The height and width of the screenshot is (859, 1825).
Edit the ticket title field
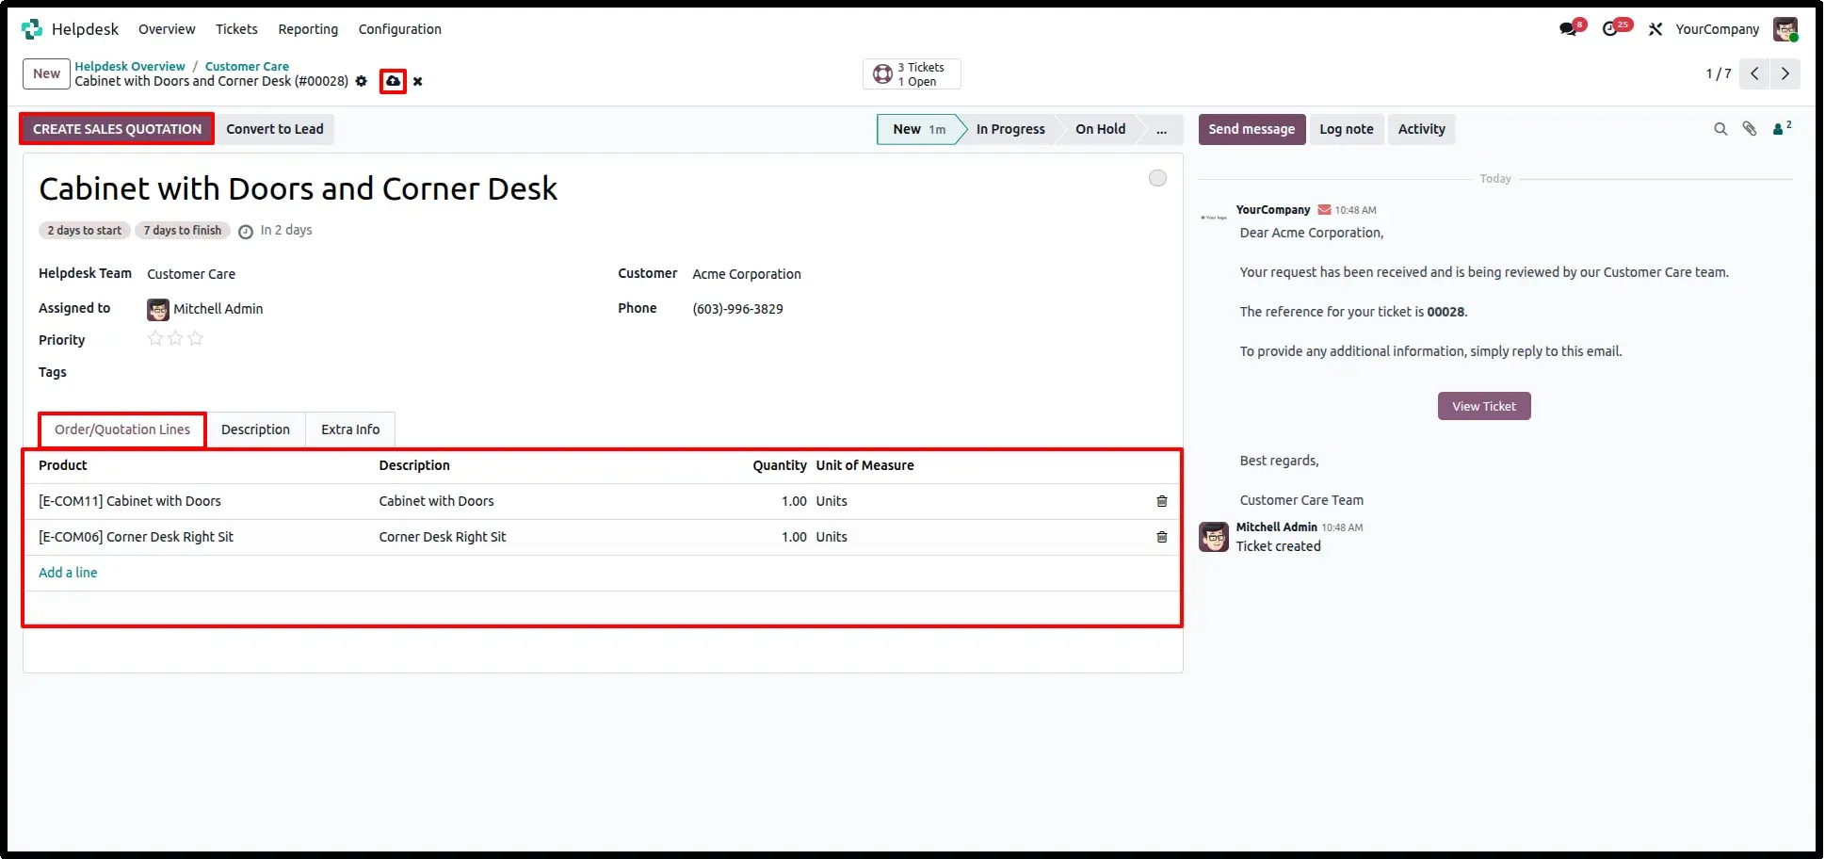coord(298,188)
